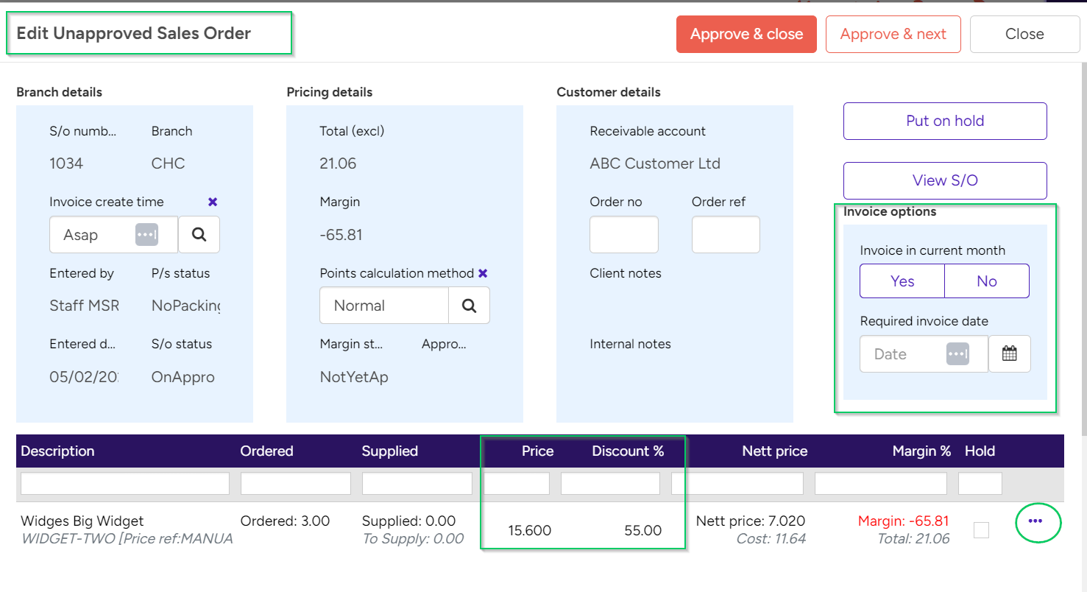Viewport: 1087px width, 592px height.
Task: Tick the Hold checkbox on the widget line
Action: [981, 529]
